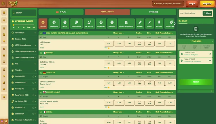
Task: Open the Bet Slip (0) tab
Action: 183,21
